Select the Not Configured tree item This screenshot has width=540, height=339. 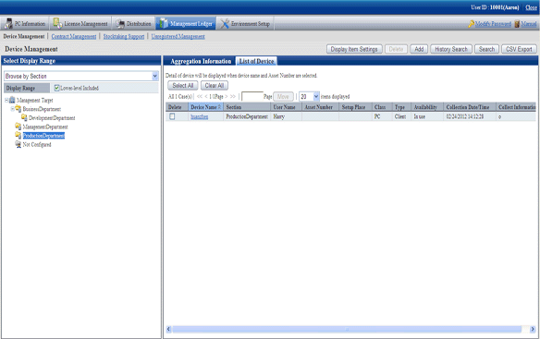[37, 144]
